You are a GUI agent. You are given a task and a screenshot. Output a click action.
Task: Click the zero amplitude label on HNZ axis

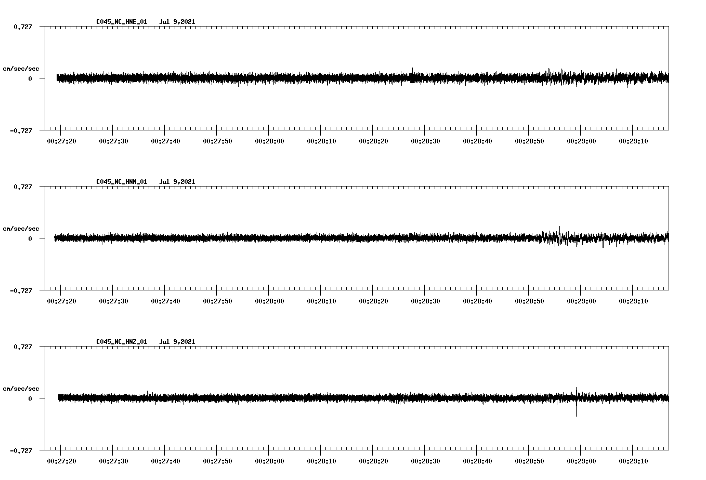[x=30, y=399]
